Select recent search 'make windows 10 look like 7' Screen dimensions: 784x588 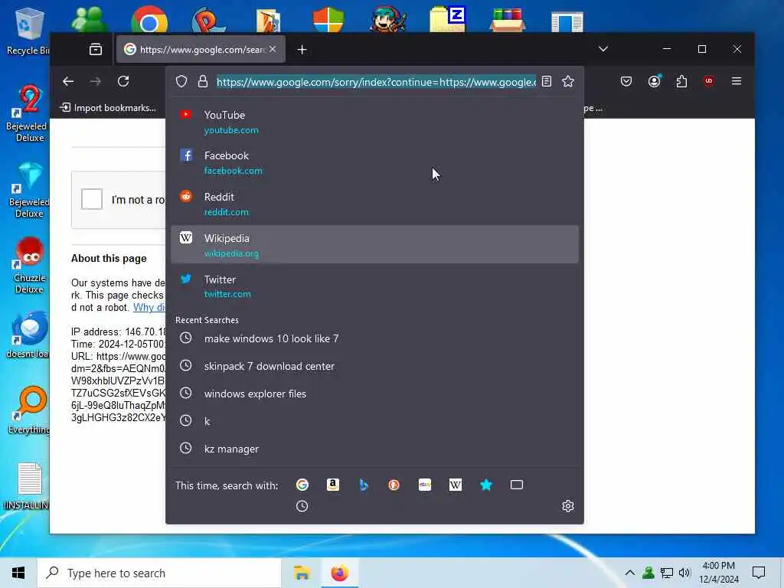coord(374,338)
